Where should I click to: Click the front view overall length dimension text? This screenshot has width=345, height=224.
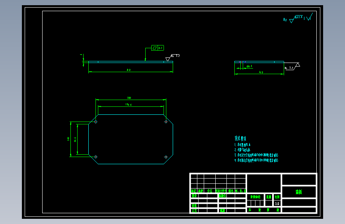click(129, 70)
